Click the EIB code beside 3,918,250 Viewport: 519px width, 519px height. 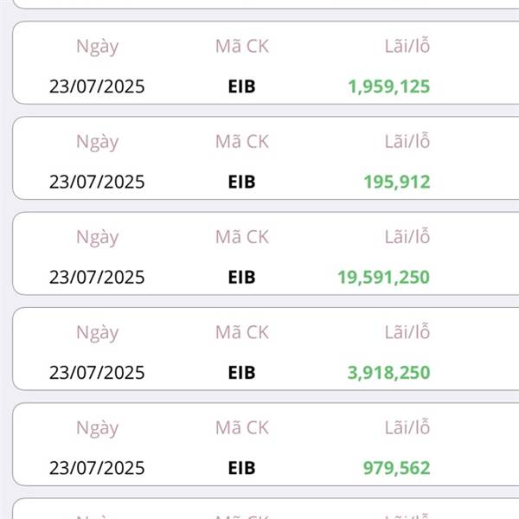(241, 372)
